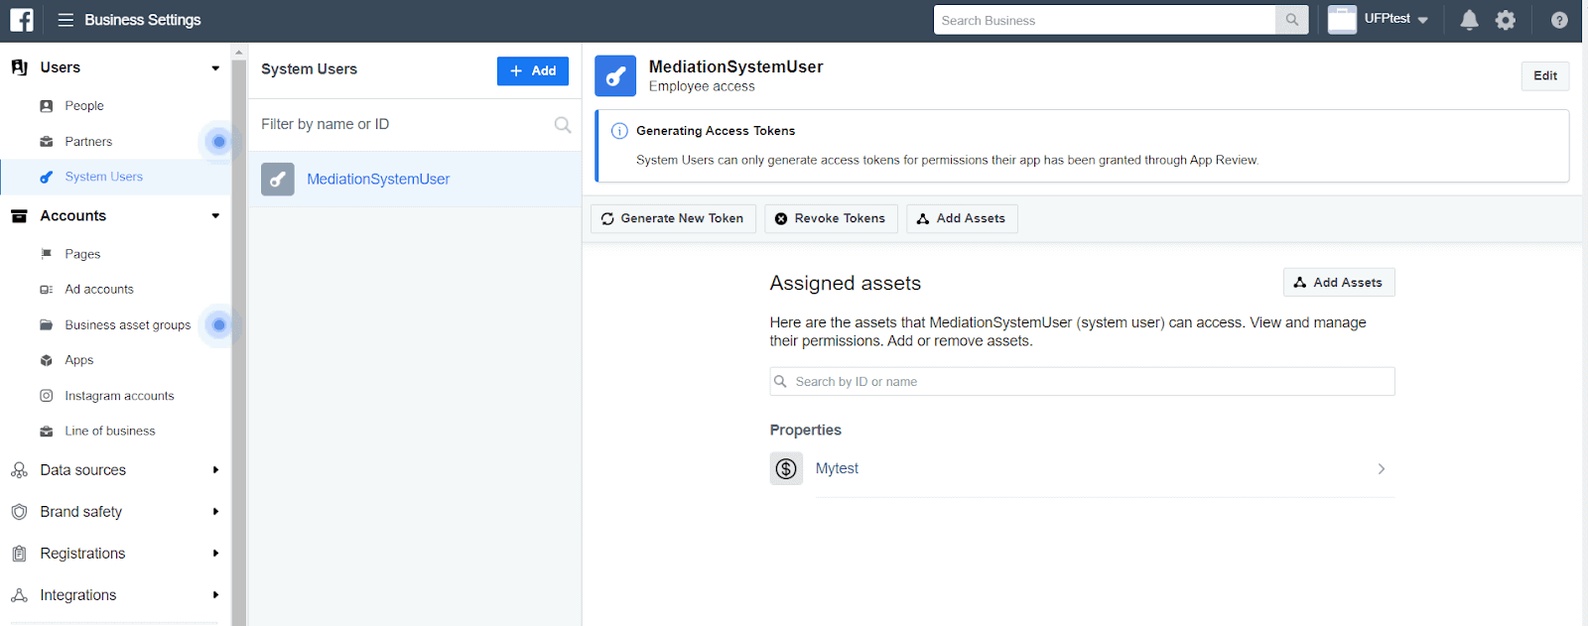Click the Generating Access Tokens info icon
Image resolution: width=1588 pixels, height=626 pixels.
[619, 131]
